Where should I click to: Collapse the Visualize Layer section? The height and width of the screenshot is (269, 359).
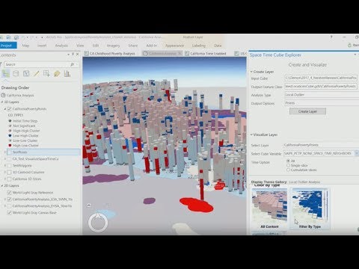coord(251,134)
